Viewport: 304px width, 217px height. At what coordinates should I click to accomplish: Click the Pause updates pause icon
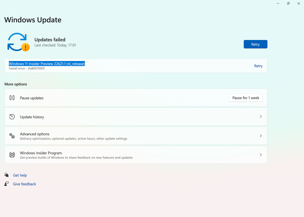pos(12,98)
